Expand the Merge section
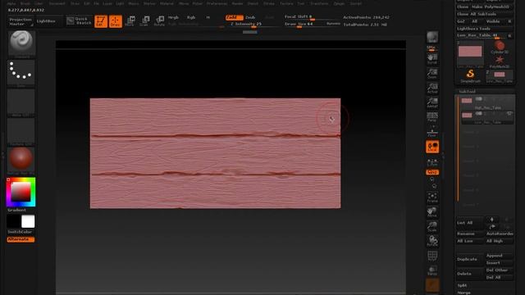The height and width of the screenshot is (295, 525). [x=464, y=293]
